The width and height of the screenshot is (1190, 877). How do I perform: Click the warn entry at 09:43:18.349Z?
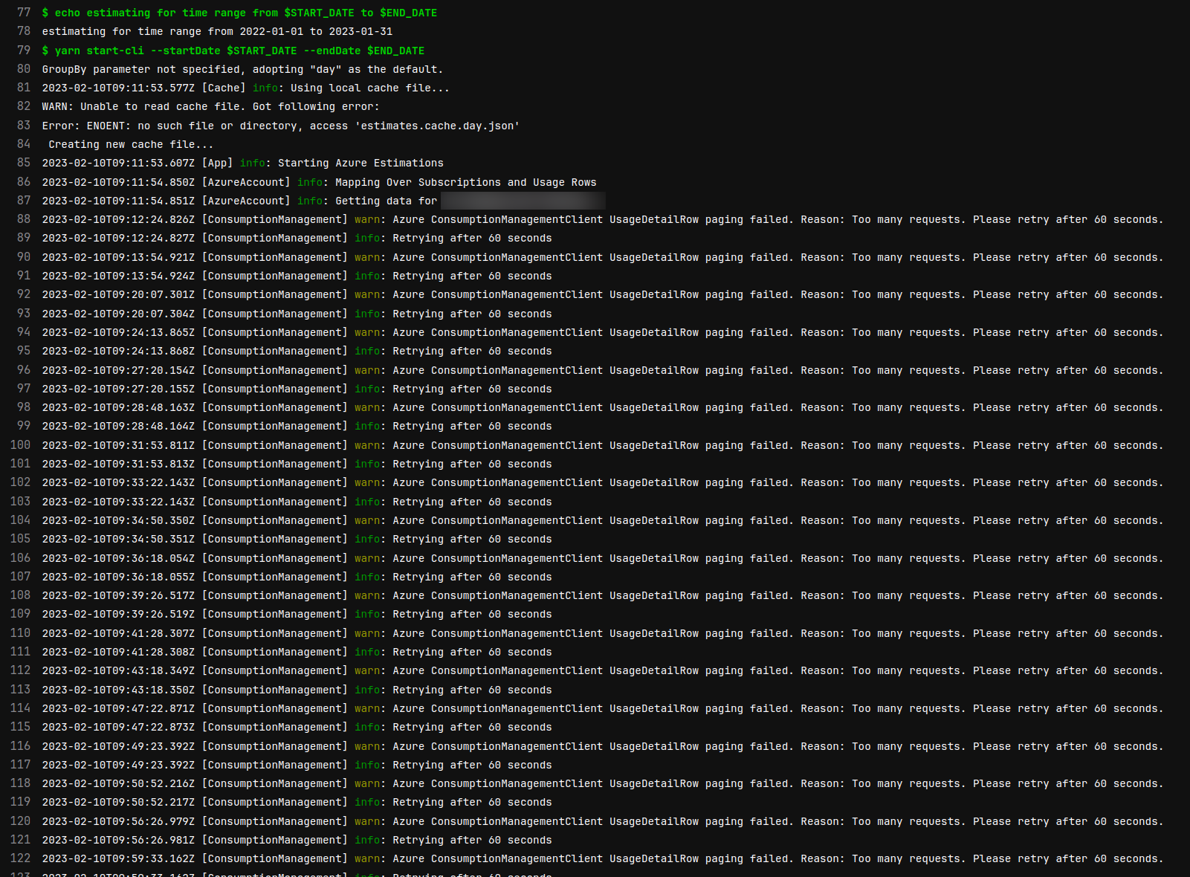pos(603,670)
